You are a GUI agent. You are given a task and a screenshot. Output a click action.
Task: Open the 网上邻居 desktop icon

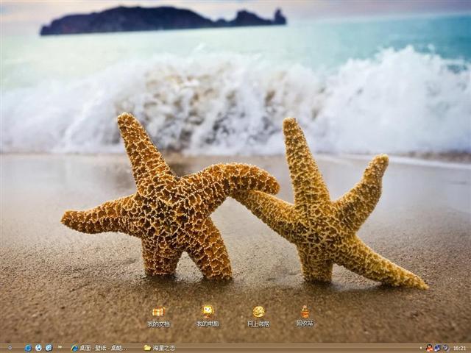(258, 316)
